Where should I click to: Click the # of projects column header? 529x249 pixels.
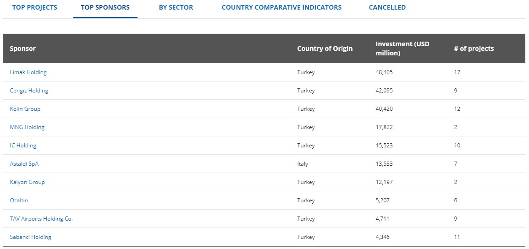[474, 49]
